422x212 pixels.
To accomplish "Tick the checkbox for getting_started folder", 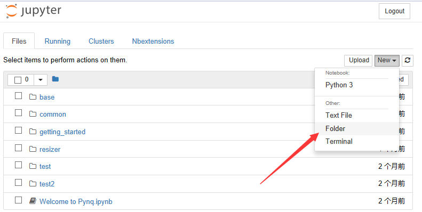I will pos(18,131).
